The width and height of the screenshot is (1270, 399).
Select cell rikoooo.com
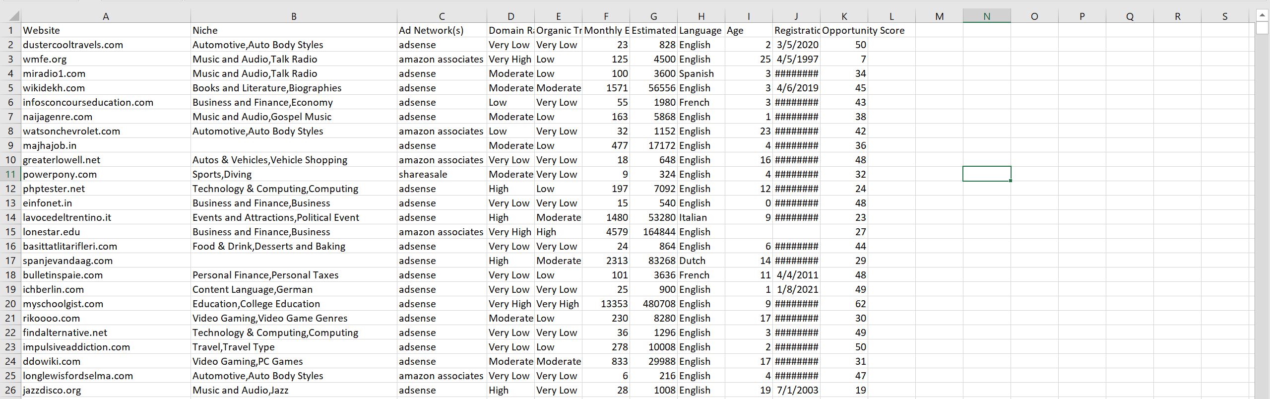[106, 318]
